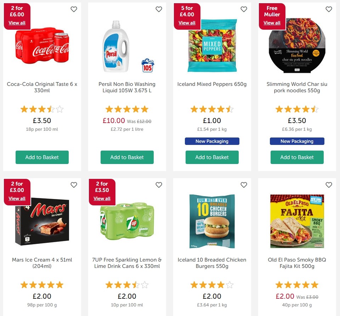Click the heart icon for Slimming World noodles
The image size is (340, 316).
pyautogui.click(x=329, y=9)
